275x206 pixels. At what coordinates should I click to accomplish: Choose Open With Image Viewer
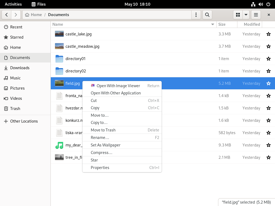tap(122, 86)
